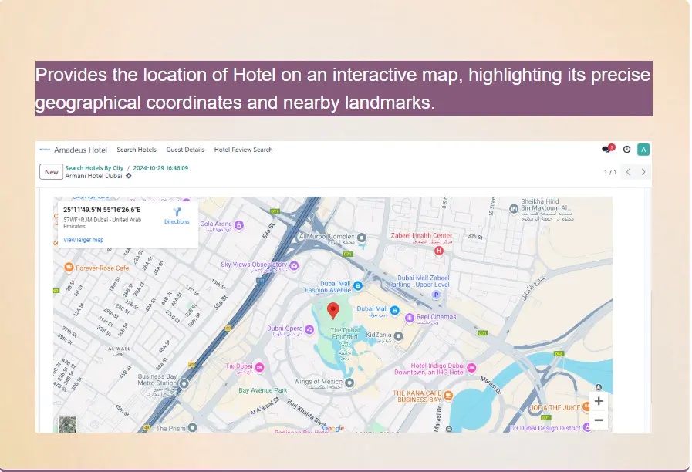Click the New button
Screen dimensions: 692x472
coord(52,172)
